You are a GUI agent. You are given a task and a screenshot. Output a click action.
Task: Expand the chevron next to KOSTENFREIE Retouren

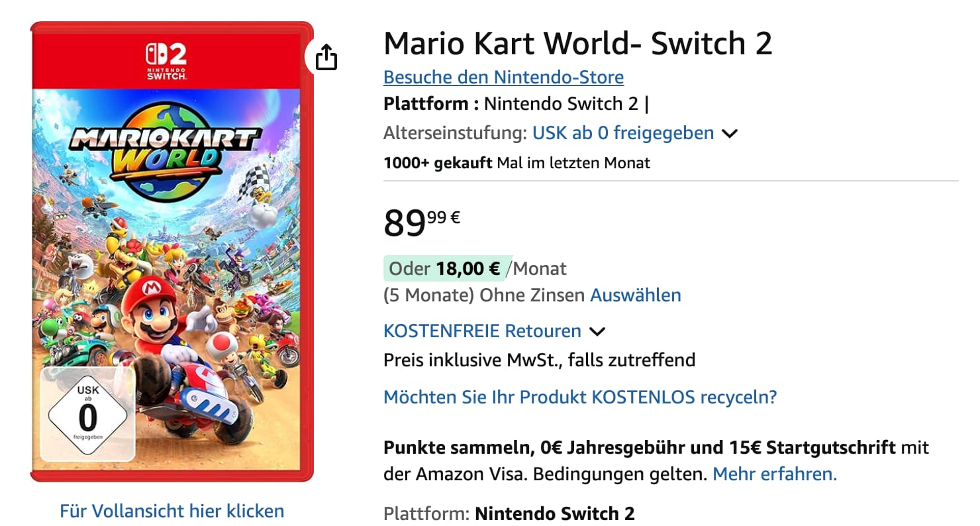[597, 331]
